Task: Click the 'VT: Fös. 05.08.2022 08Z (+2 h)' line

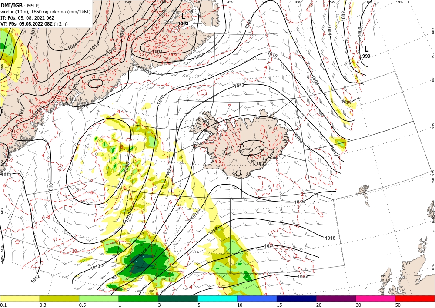Action: tap(34, 24)
